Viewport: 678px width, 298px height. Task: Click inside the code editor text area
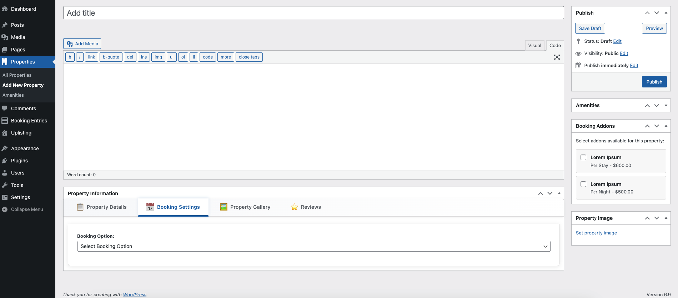point(313,117)
